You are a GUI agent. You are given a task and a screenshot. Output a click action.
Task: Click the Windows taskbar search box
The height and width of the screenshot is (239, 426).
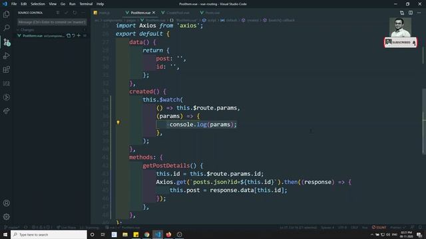pyautogui.click(x=49, y=234)
